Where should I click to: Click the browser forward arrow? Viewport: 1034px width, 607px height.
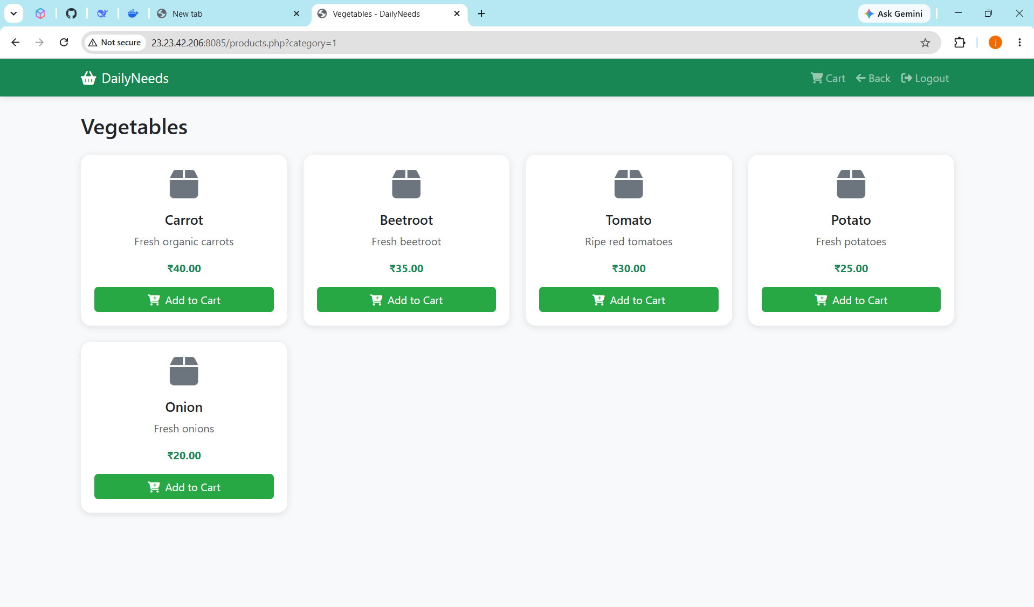pyautogui.click(x=39, y=43)
